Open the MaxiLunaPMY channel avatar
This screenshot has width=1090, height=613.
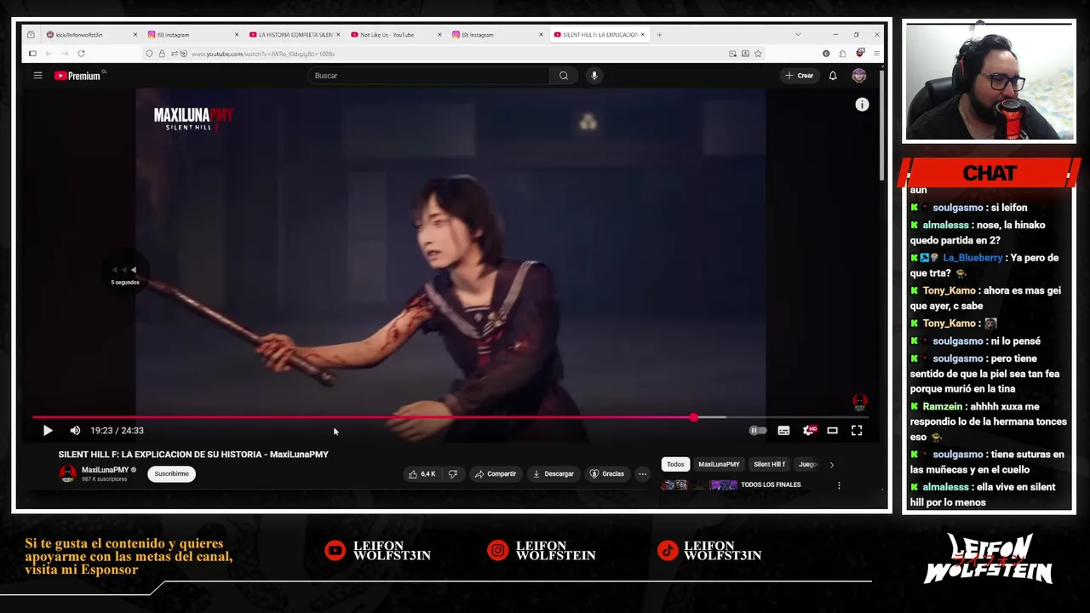tap(67, 474)
